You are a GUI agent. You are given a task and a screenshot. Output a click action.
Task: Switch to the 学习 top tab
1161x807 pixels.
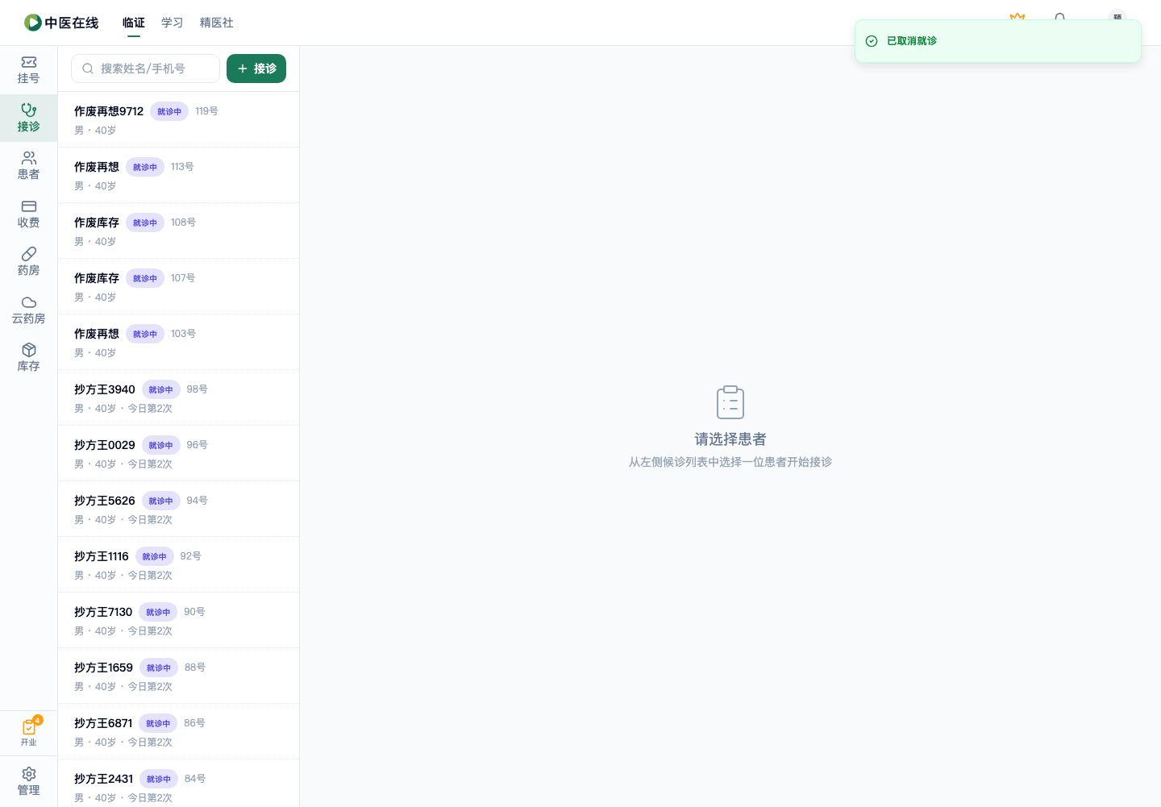[x=172, y=23]
